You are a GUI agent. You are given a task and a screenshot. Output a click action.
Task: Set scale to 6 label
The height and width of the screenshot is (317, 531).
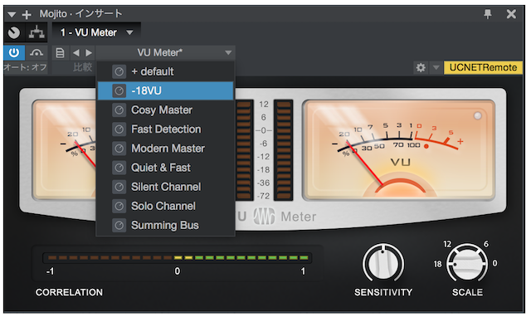[x=486, y=244]
